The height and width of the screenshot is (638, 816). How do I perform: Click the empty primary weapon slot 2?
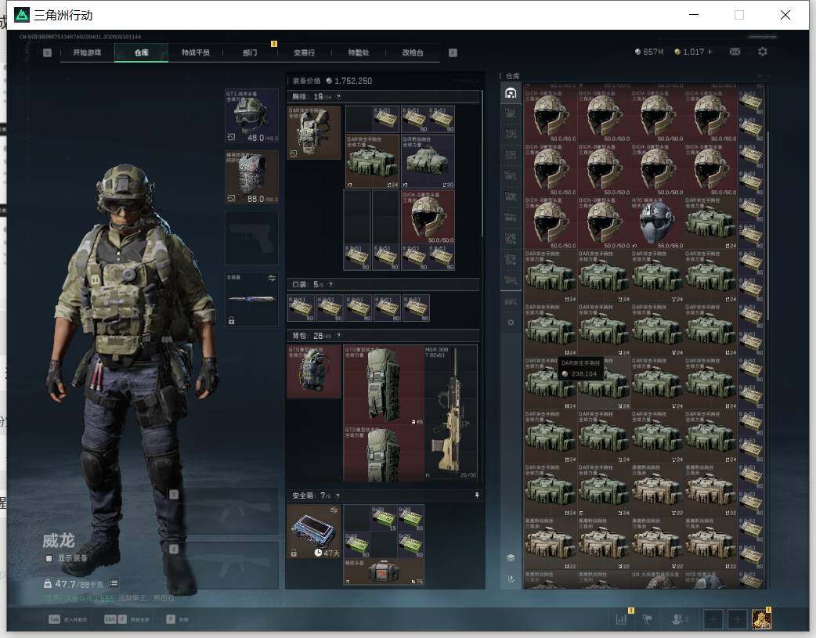click(224, 566)
